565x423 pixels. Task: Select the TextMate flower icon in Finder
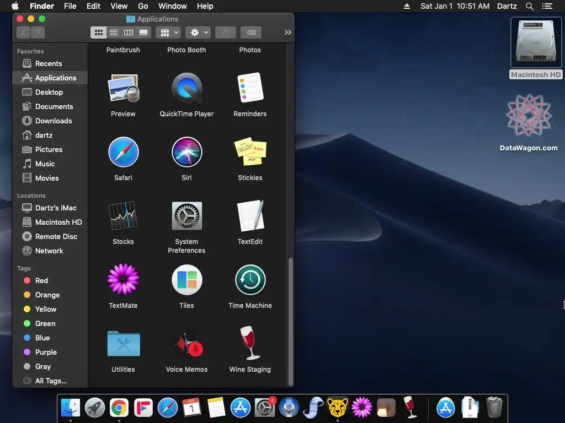123,279
